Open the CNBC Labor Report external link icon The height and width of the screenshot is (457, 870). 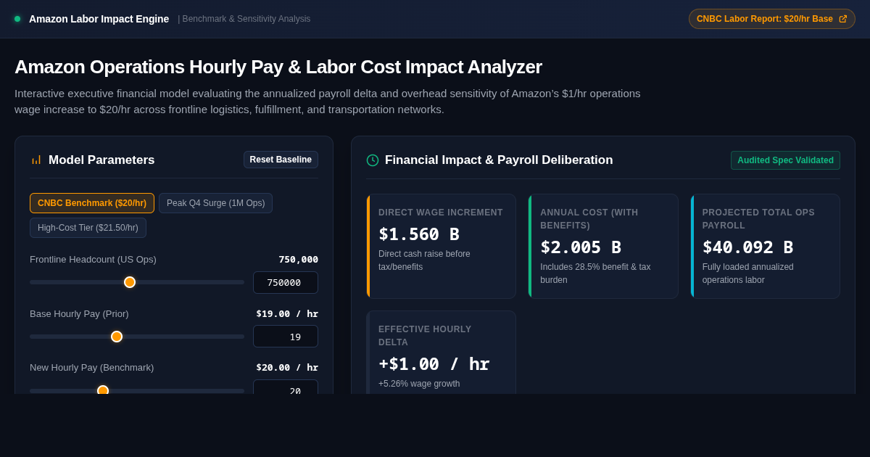[x=843, y=19]
